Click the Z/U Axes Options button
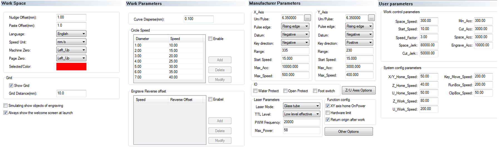 pos(358,91)
